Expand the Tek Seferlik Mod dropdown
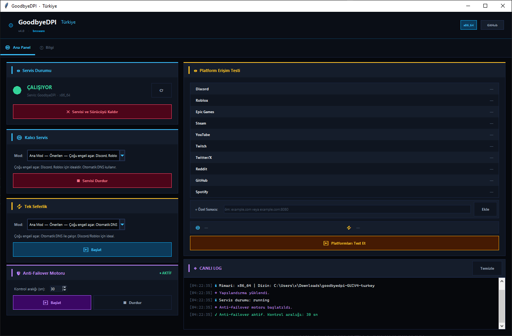This screenshot has width=512, height=336. point(122,225)
